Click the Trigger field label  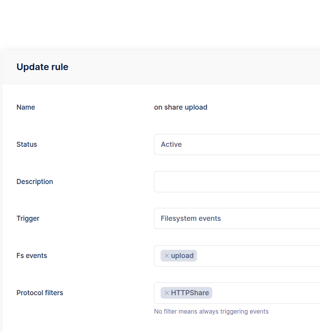pyautogui.click(x=28, y=218)
